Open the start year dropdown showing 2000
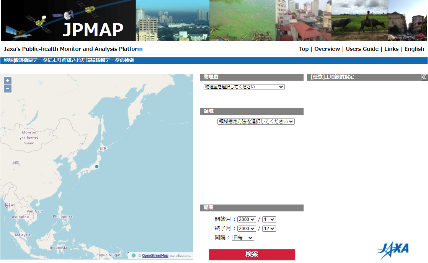The height and width of the screenshot is (263, 428). click(x=247, y=219)
